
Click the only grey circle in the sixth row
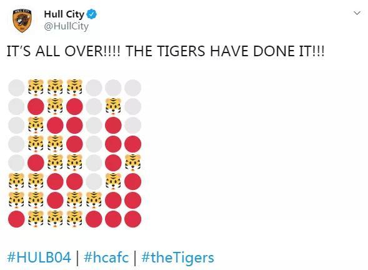point(94,182)
